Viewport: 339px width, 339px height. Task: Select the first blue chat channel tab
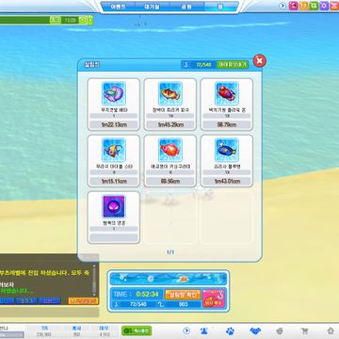point(6,300)
